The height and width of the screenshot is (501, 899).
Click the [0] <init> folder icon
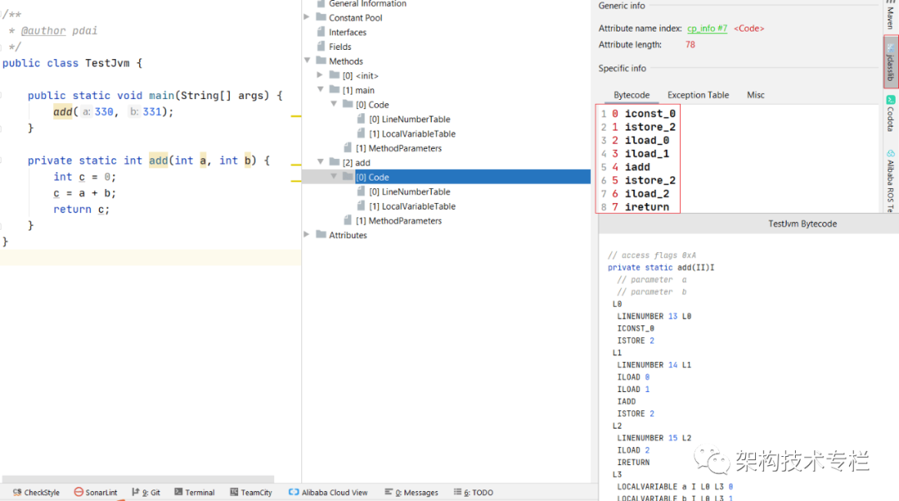[335, 75]
